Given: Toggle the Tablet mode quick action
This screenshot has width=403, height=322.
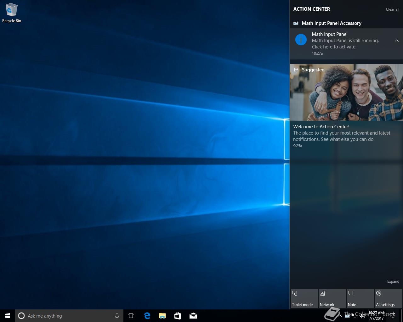Looking at the screenshot, I should pyautogui.click(x=304, y=299).
